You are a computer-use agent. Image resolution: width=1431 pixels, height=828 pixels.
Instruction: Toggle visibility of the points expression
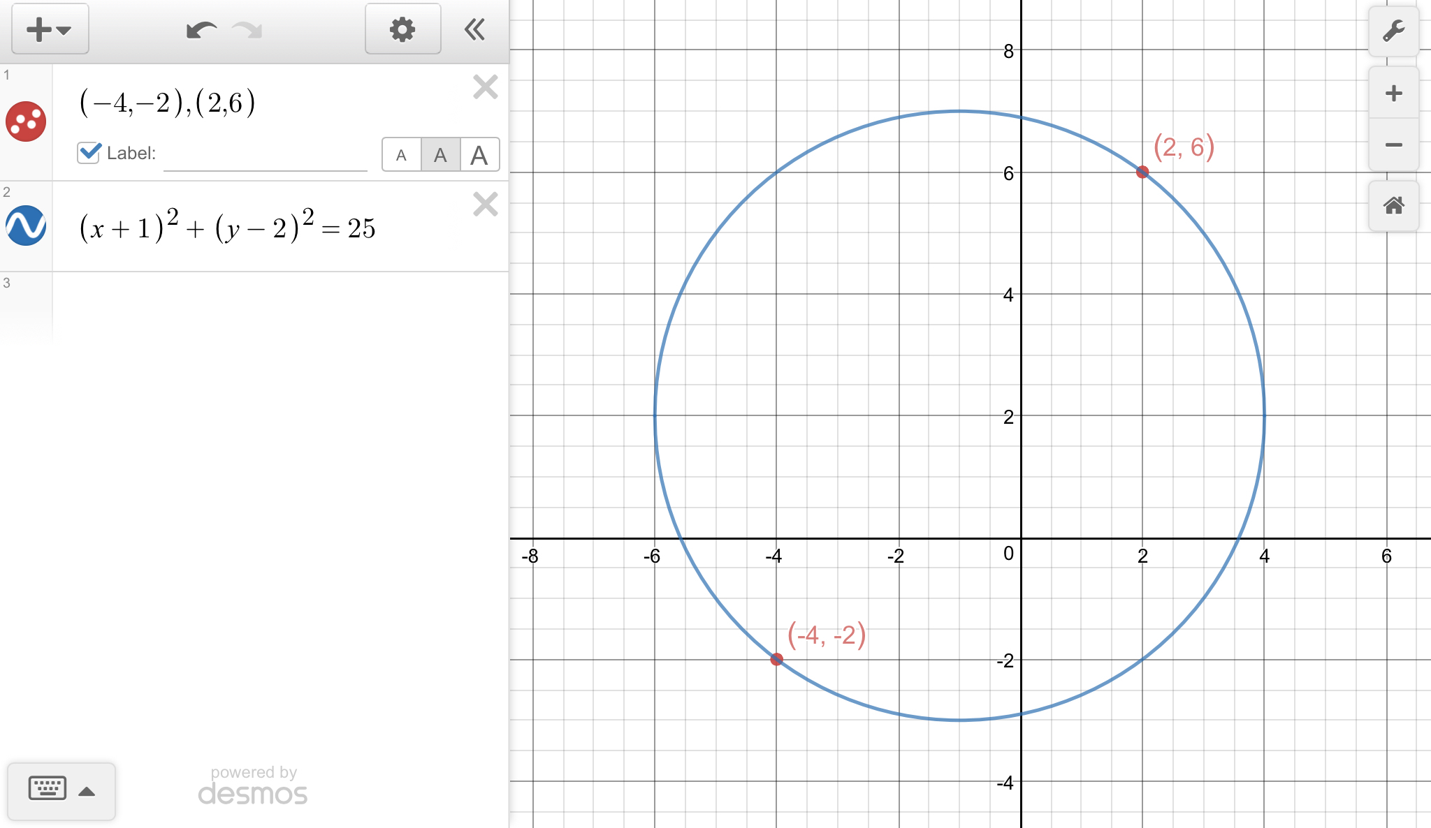[26, 121]
